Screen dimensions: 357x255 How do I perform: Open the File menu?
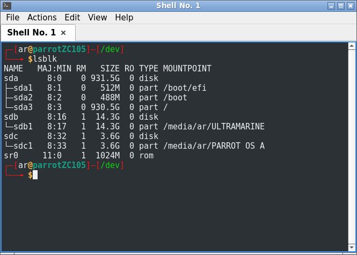click(x=13, y=18)
